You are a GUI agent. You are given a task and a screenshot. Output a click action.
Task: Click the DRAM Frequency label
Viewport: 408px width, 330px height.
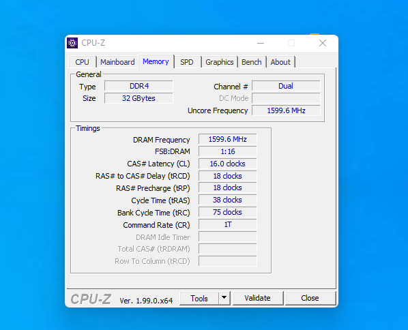(x=161, y=140)
